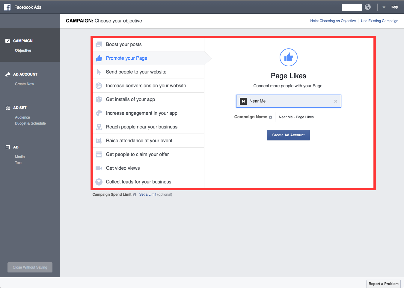Screen dimensions: 404x288
Task: Select Create New under Ad Account
Action: coord(25,84)
